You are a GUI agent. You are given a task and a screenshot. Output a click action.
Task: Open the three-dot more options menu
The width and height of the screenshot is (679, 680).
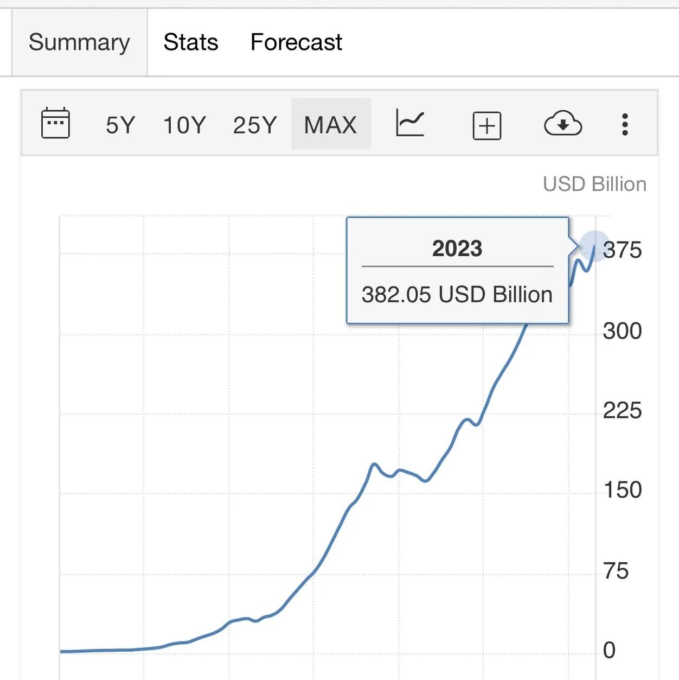click(x=625, y=124)
